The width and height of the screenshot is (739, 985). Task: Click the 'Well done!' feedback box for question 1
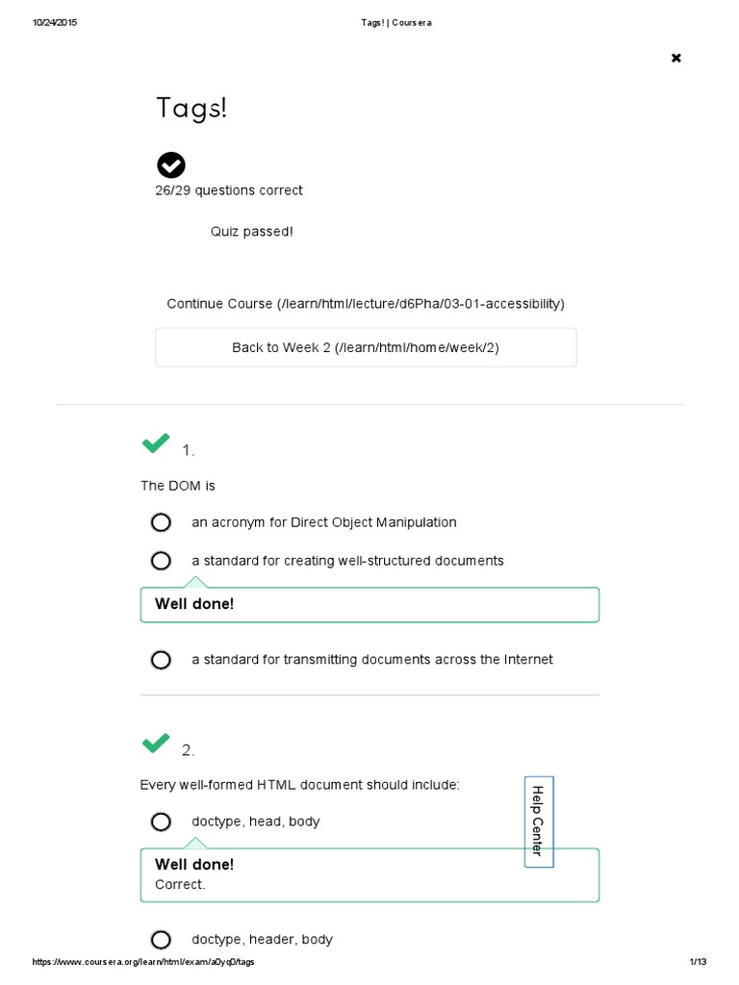pos(369,605)
